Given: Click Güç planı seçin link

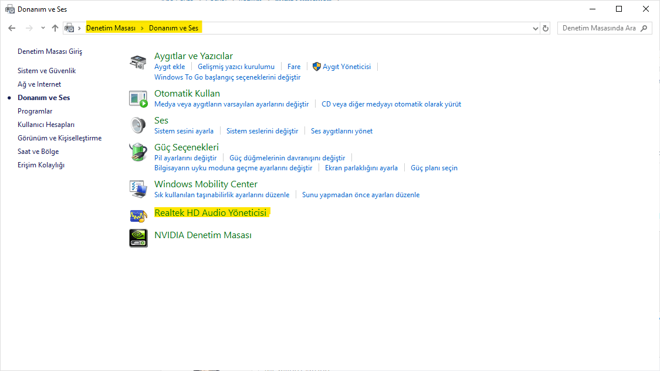Looking at the screenshot, I should point(434,168).
